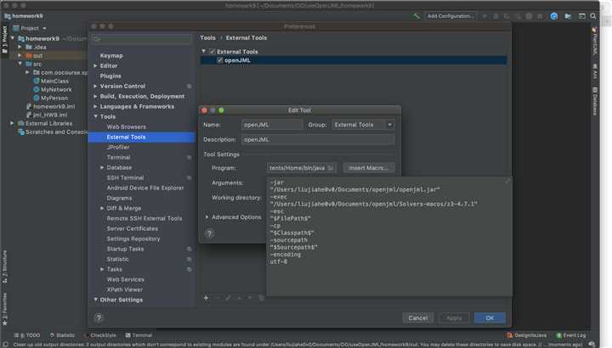Expand the Tasks settings node
This screenshot has height=348, width=612.
(x=102, y=269)
